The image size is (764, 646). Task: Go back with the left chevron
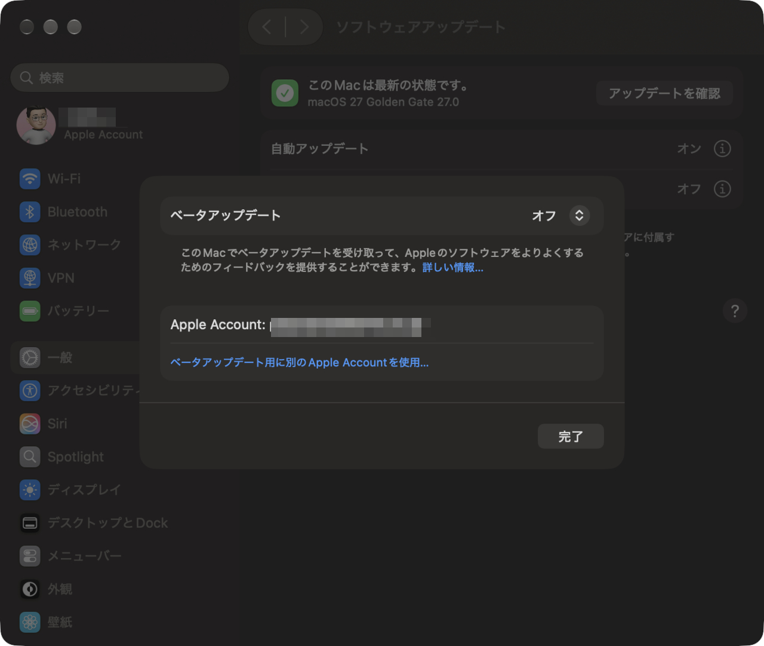point(267,27)
